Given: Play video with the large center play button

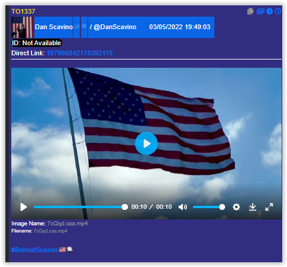Looking at the screenshot, I should point(146,143).
